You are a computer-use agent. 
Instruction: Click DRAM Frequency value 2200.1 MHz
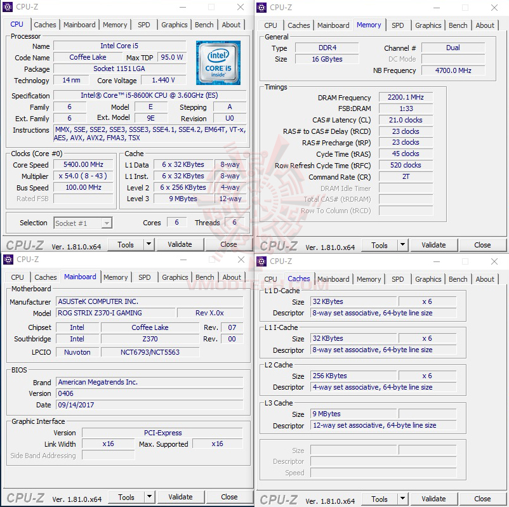pyautogui.click(x=406, y=97)
